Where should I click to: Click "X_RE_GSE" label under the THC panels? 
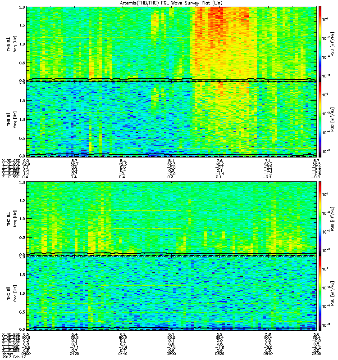click(11, 334)
